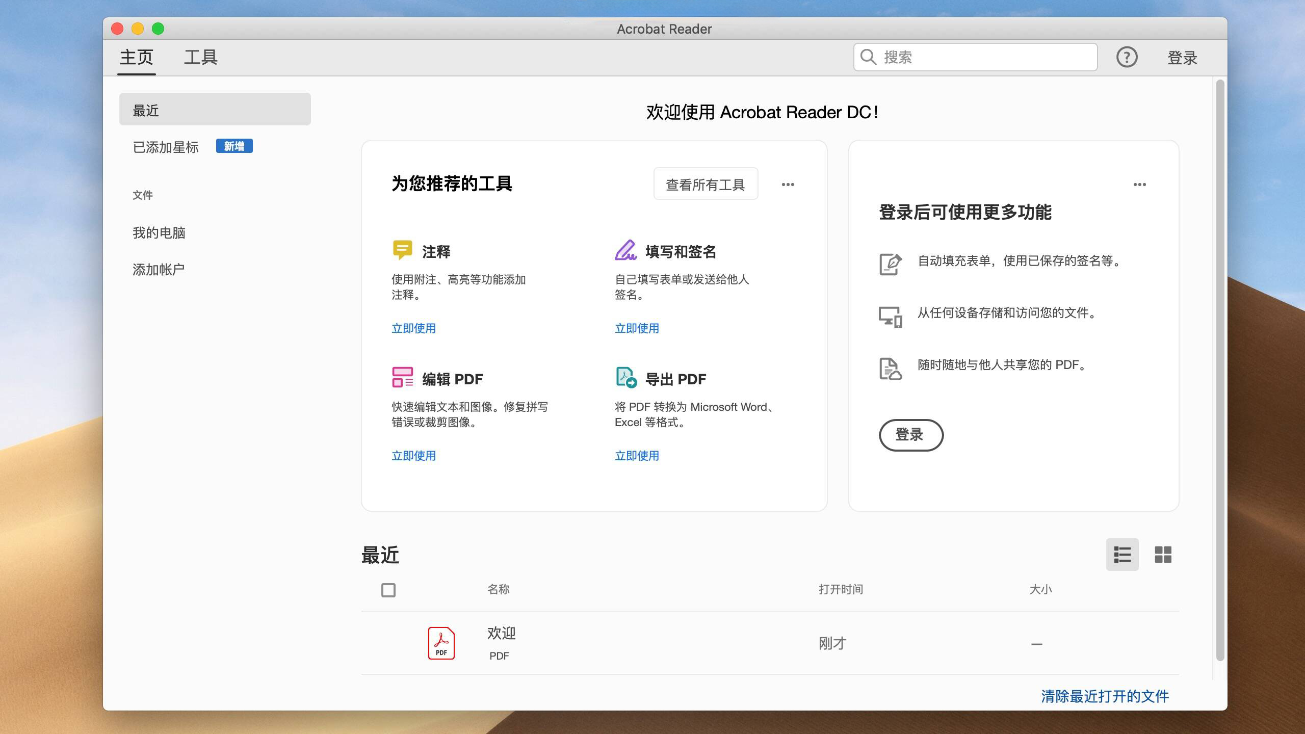The width and height of the screenshot is (1305, 734).
Task: Click the vertical scrollbar on the right
Action: point(1219,370)
